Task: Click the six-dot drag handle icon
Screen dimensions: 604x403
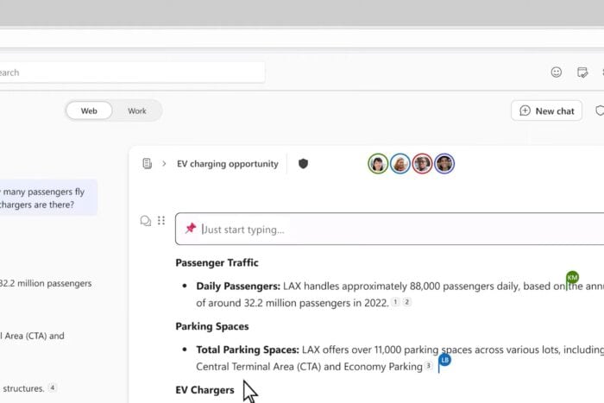Action: [161, 221]
